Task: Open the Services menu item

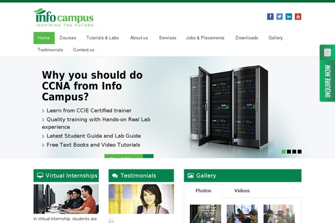Action: pyautogui.click(x=167, y=38)
